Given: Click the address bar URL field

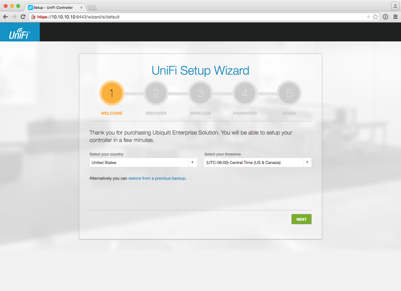Looking at the screenshot, I should click(200, 17).
